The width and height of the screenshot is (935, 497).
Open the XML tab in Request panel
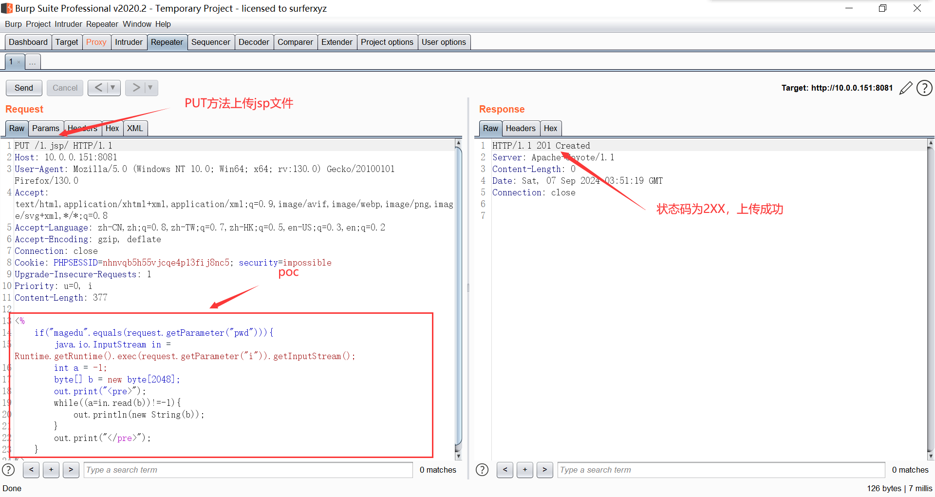[x=135, y=128]
